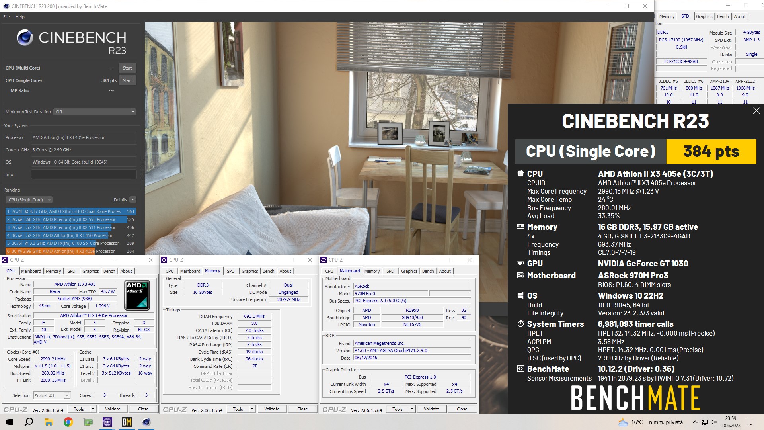Click the Multiplier value x 11.5

click(x=53, y=366)
